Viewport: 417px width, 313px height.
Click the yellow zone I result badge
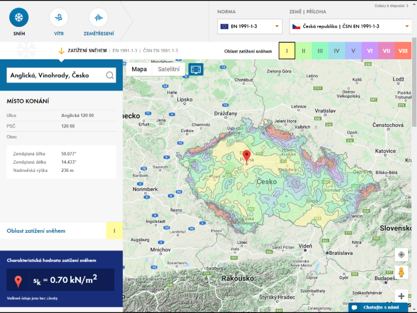tap(114, 231)
